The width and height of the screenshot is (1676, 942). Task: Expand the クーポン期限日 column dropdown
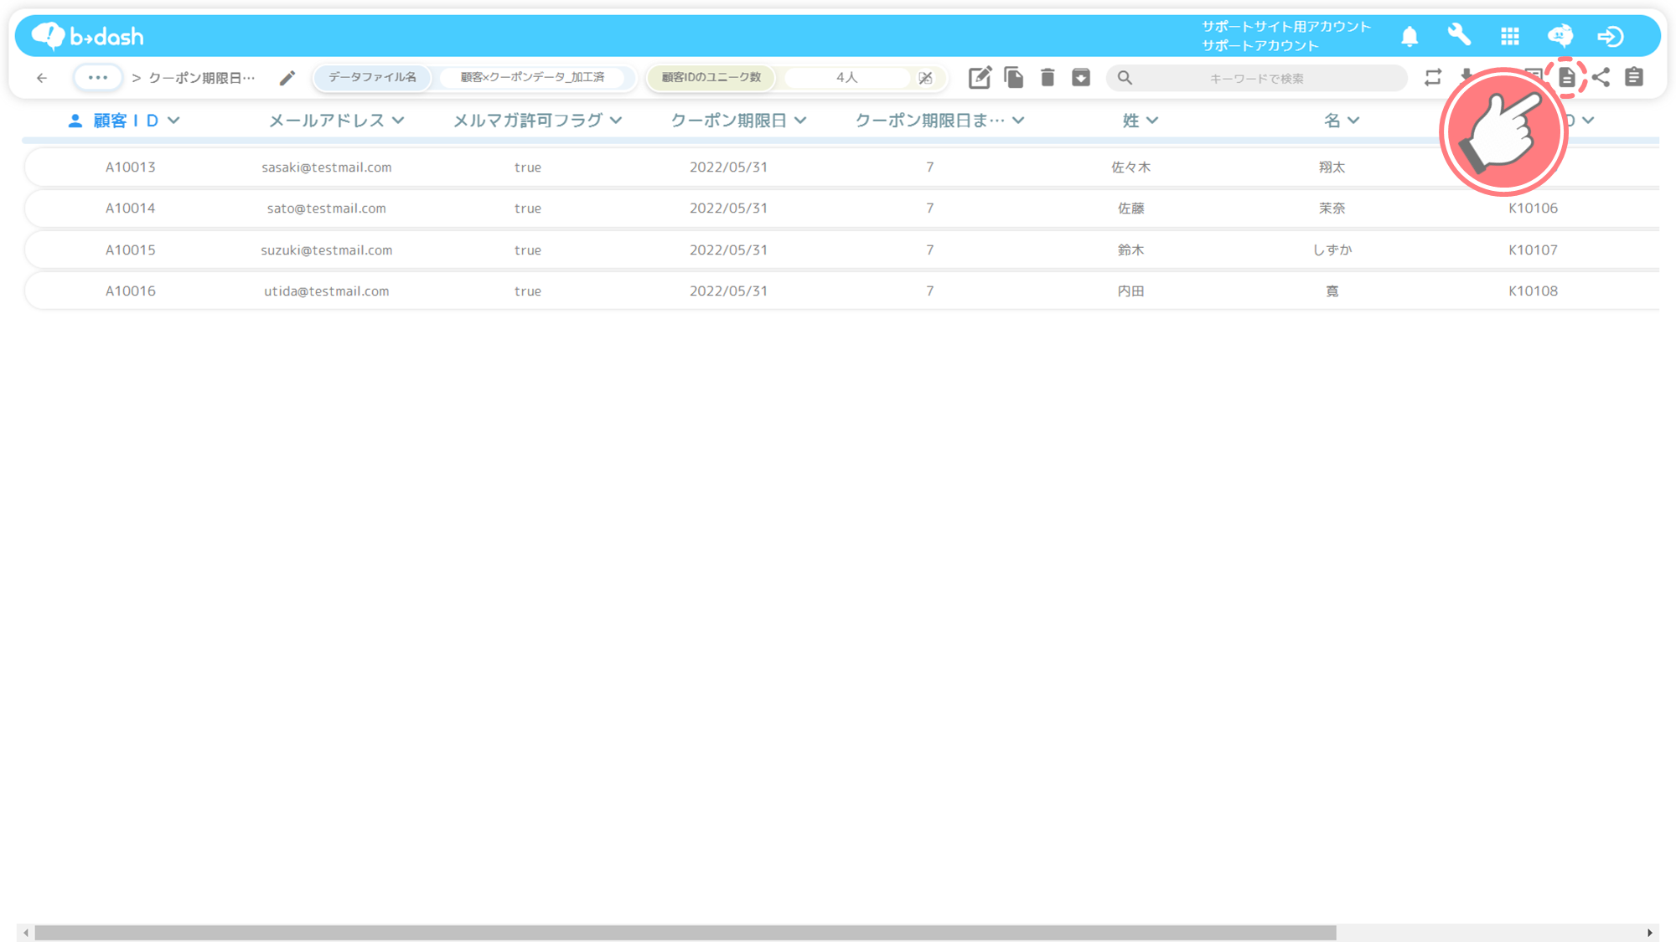coord(800,121)
